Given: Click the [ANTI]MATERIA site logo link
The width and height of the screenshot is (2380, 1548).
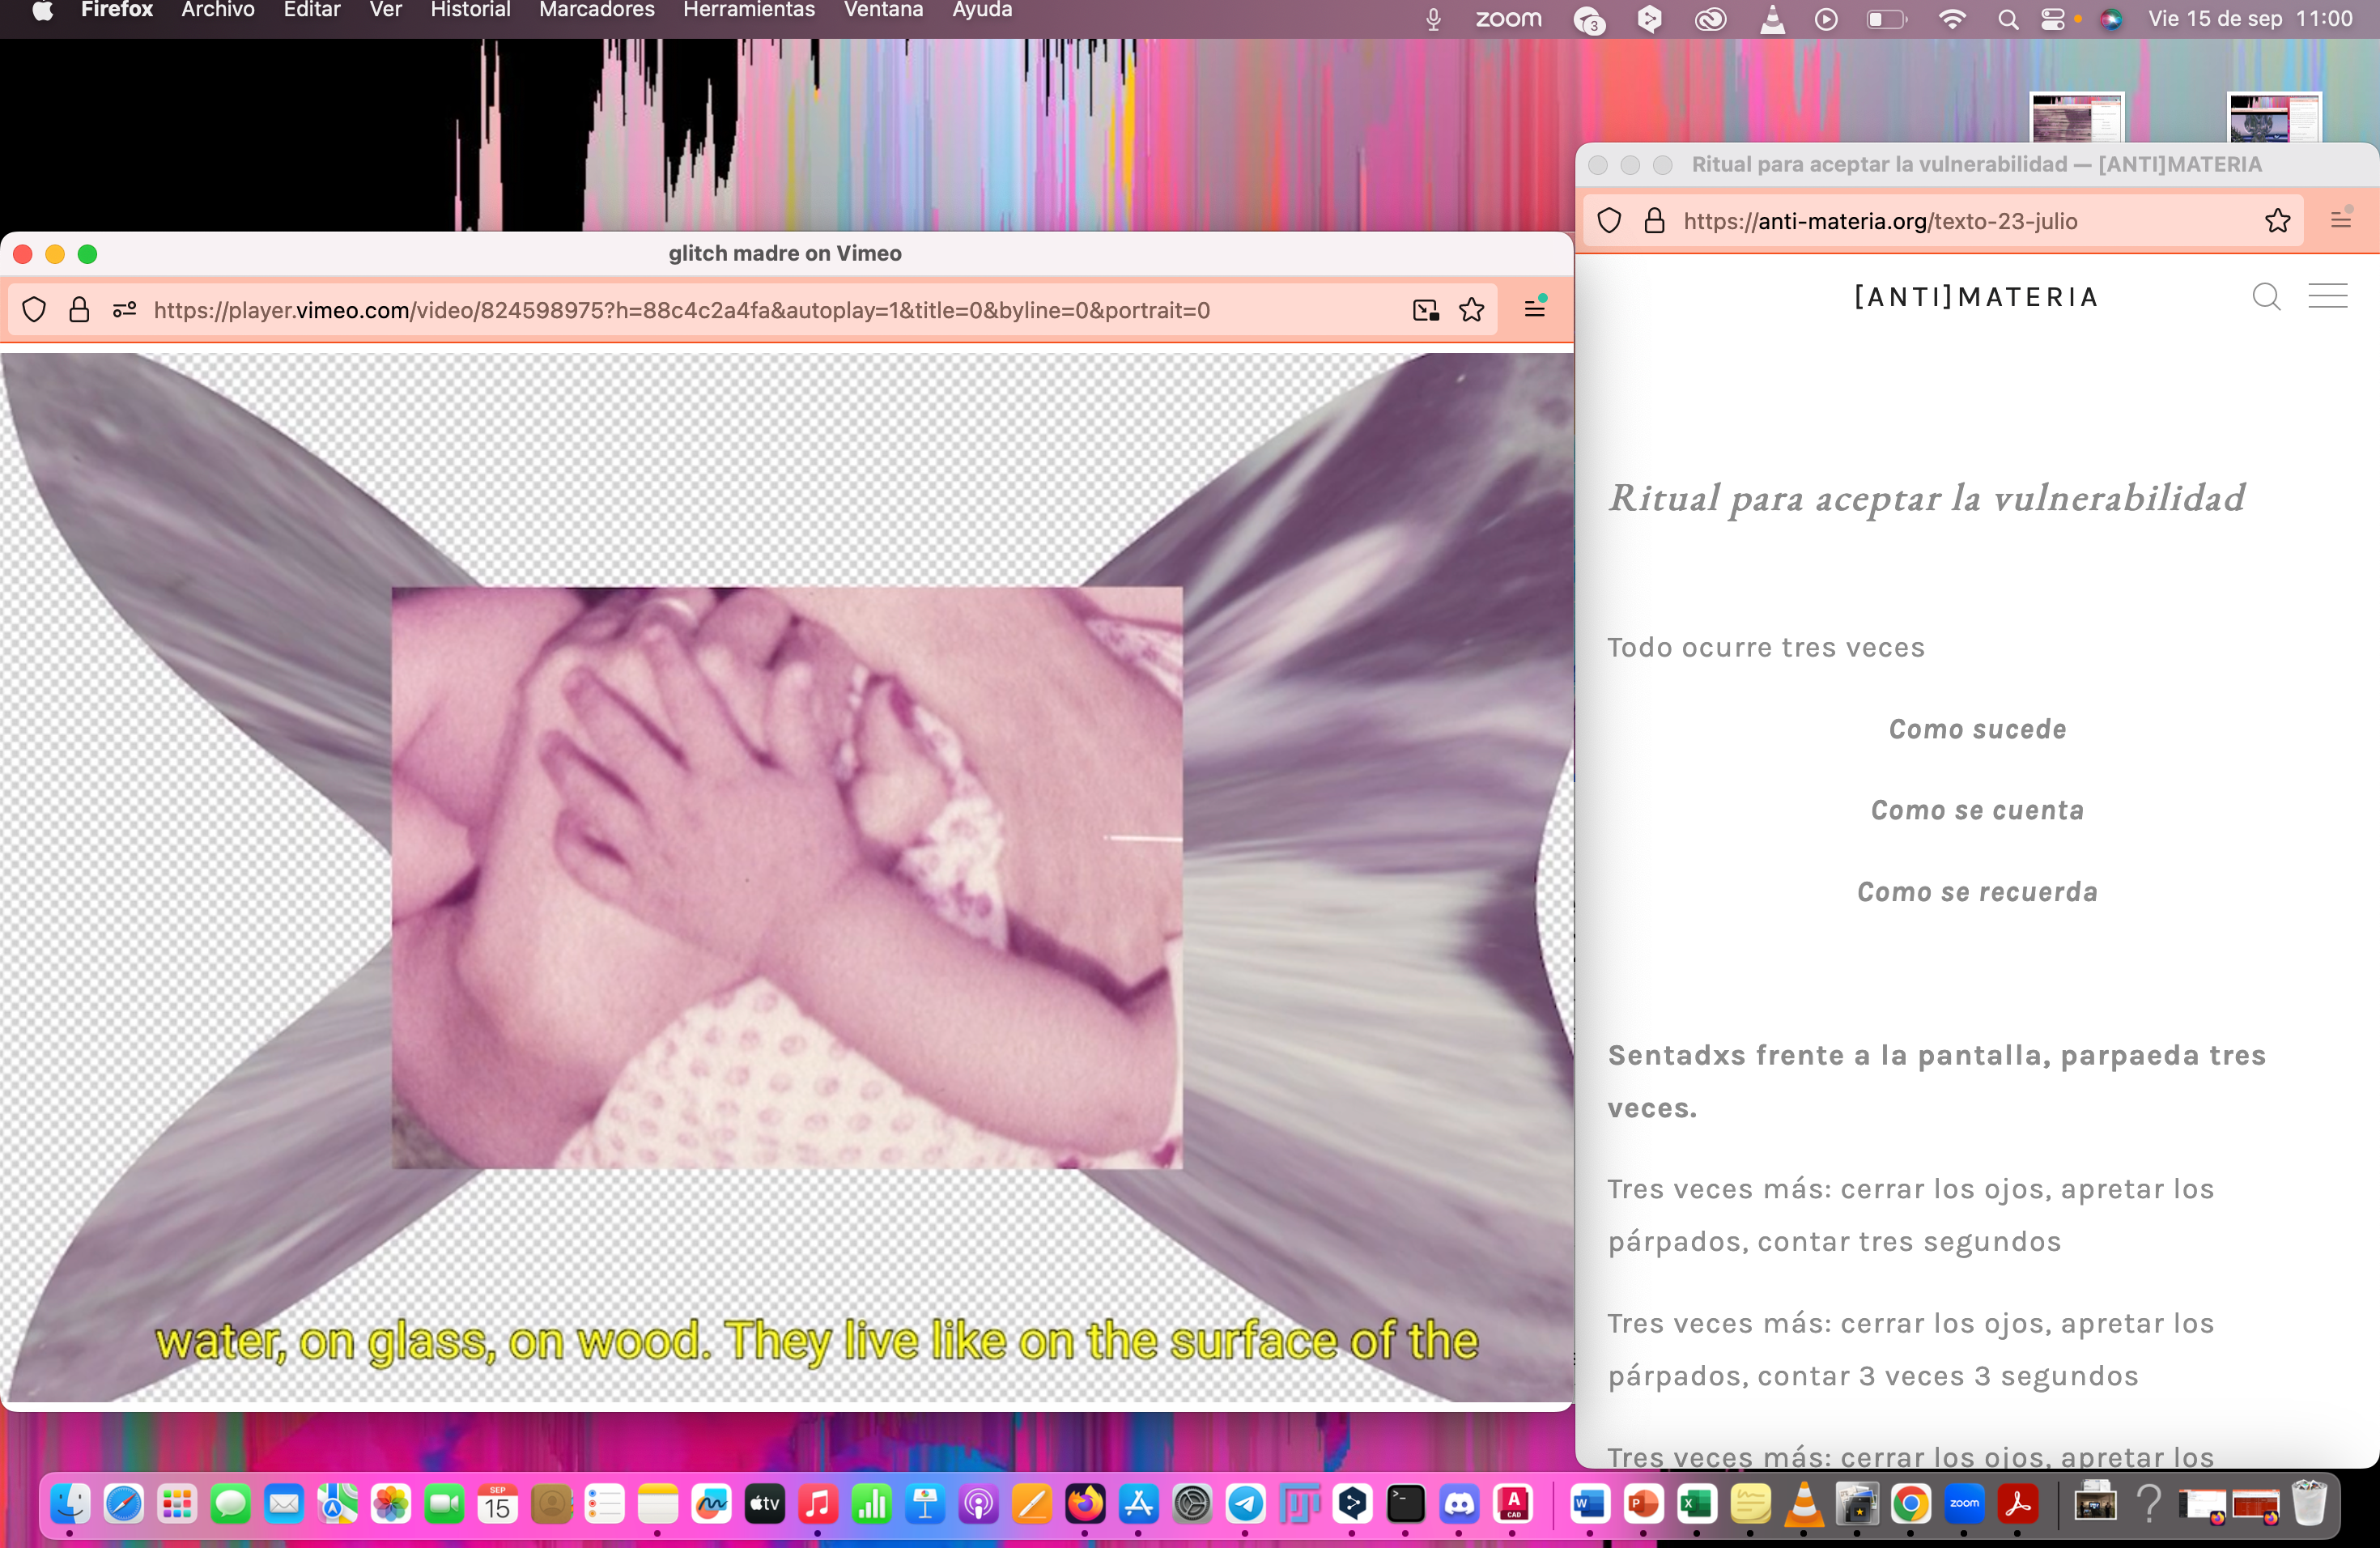Looking at the screenshot, I should click(1976, 297).
